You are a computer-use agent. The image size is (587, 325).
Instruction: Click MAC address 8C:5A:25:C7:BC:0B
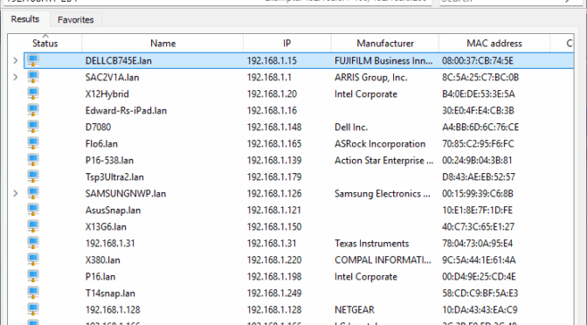pos(480,77)
